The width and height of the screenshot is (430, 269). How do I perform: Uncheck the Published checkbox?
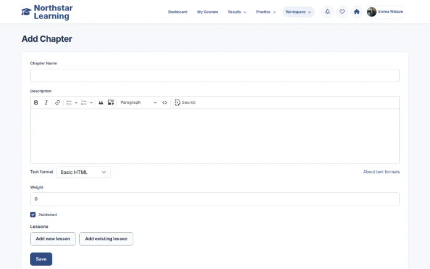[33, 214]
